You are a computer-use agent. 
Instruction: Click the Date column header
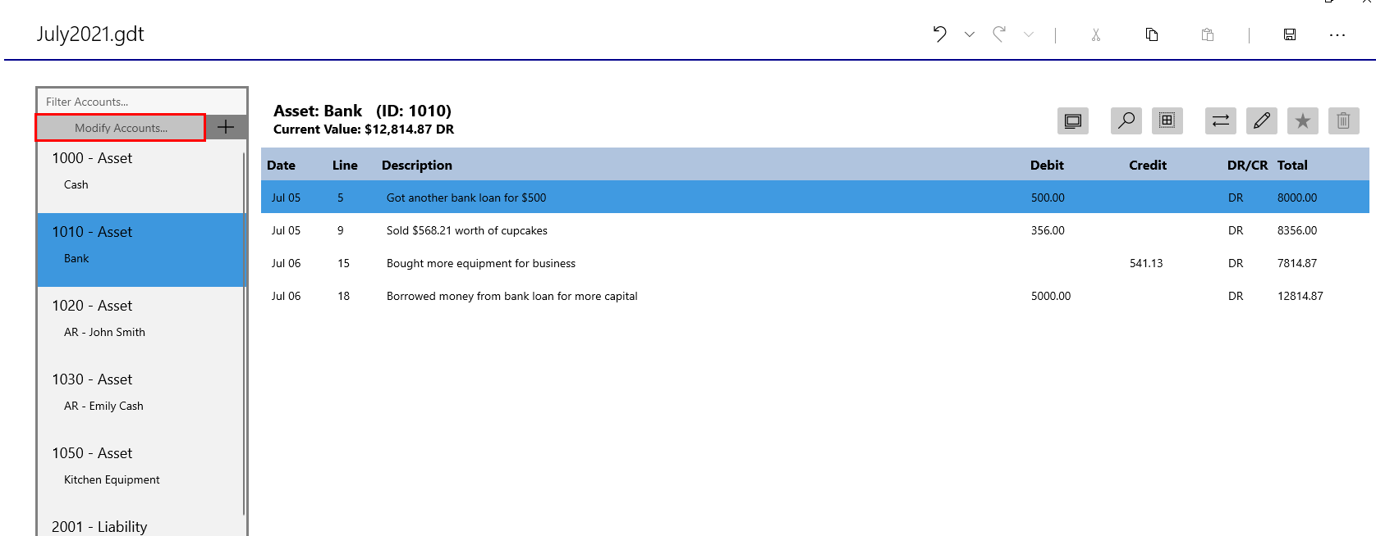tap(281, 166)
